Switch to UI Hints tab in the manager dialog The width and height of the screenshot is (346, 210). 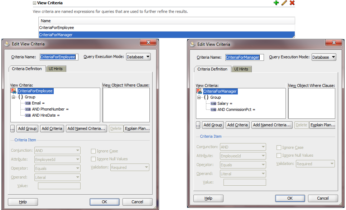point(241,69)
